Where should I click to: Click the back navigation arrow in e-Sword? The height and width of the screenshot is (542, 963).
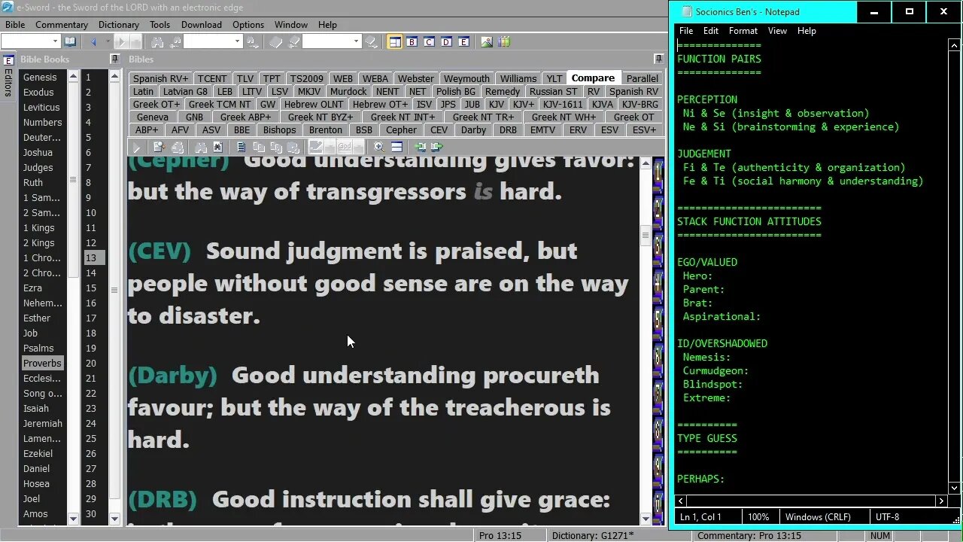93,41
